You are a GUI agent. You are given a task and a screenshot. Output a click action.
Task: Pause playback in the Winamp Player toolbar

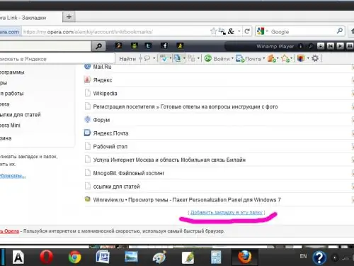tap(350, 46)
